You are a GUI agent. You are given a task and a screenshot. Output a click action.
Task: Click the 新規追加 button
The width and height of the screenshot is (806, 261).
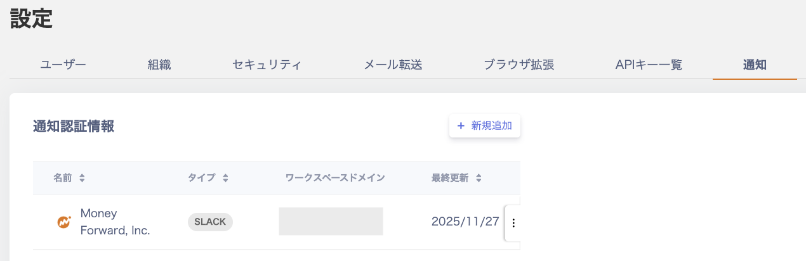(x=485, y=126)
